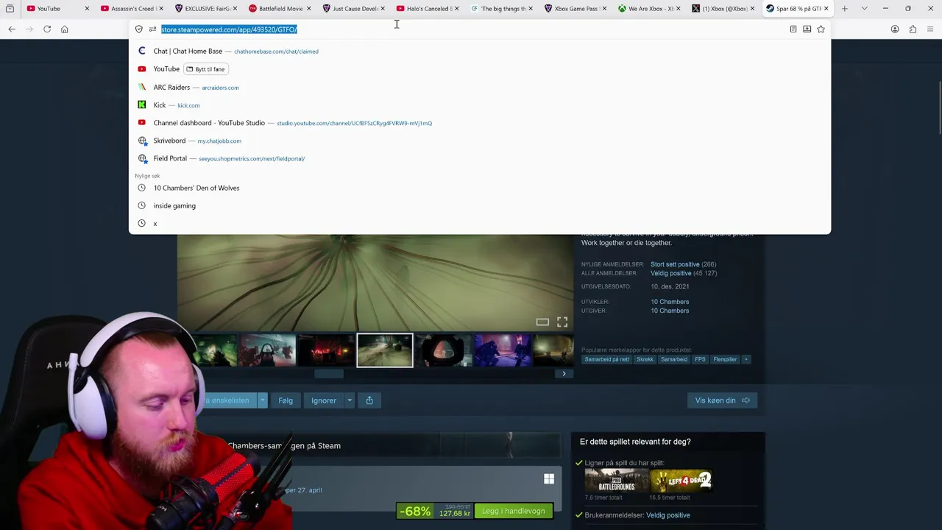942x530 pixels.
Task: Open site permissions icon beside the URL
Action: tap(152, 29)
